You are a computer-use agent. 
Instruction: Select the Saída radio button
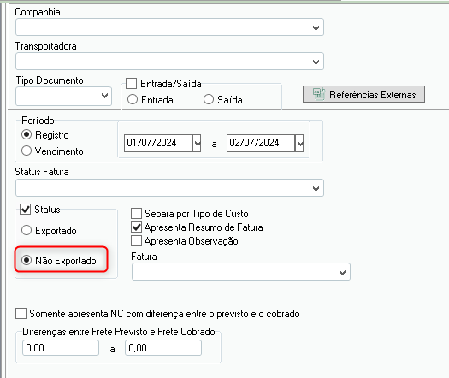(x=209, y=100)
